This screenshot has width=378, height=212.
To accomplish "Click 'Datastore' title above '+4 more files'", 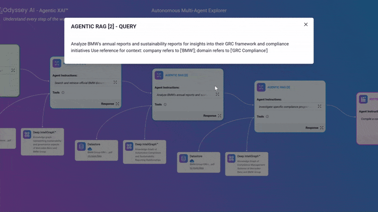I will coord(94,144).
